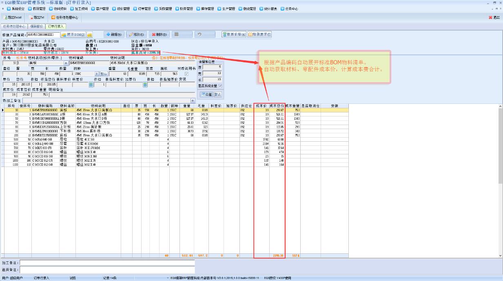Click the grid vertical scrollbar
The width and height of the screenshot is (503, 281).
point(501,181)
